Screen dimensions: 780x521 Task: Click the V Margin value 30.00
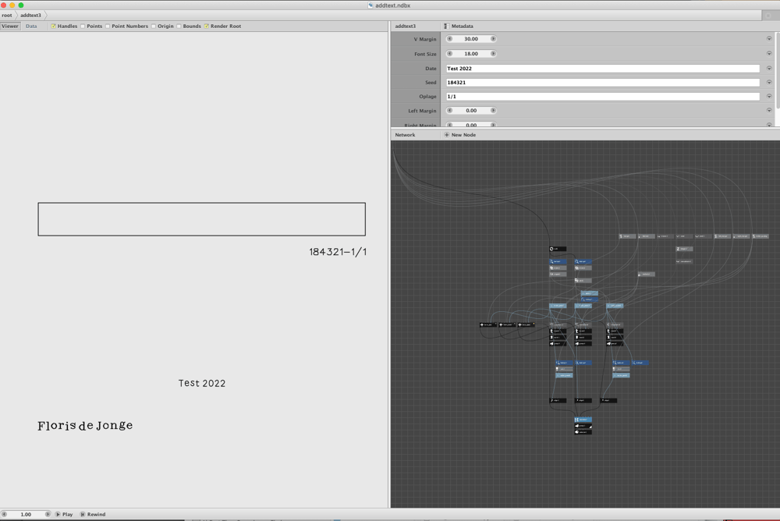471,39
